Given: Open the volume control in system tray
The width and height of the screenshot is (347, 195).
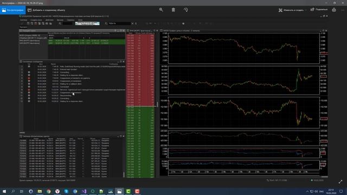Looking at the screenshot, I should tap(316, 191).
